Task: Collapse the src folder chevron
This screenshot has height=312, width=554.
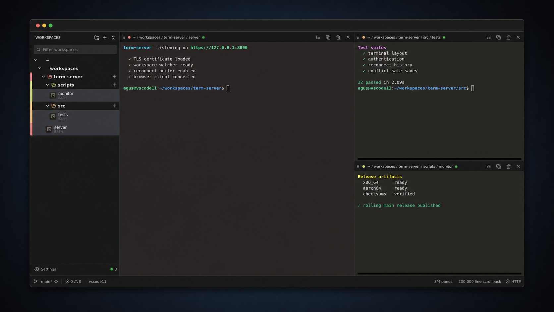Action: pyautogui.click(x=47, y=106)
